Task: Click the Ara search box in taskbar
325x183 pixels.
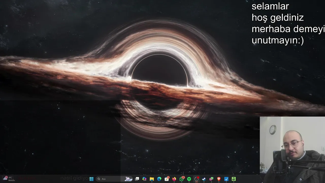Action: coord(115,179)
